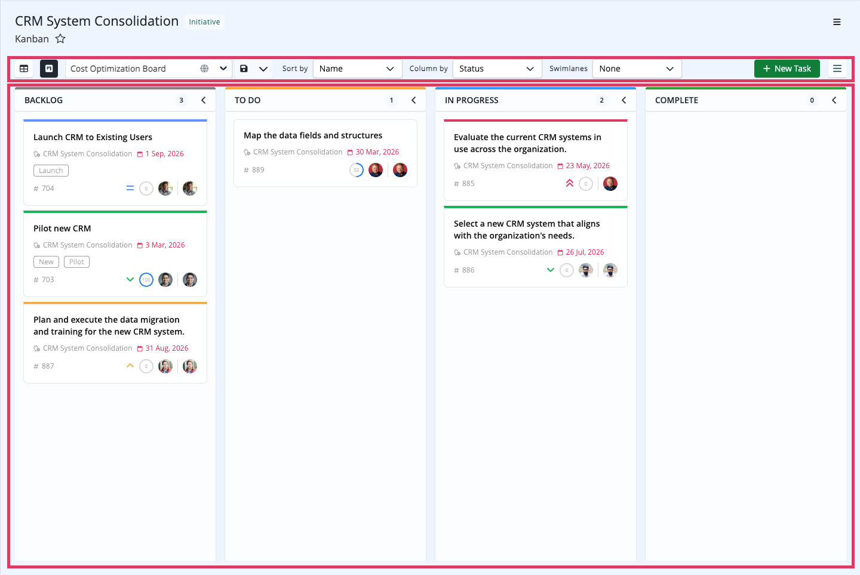Click last avatar on task 886

point(610,270)
